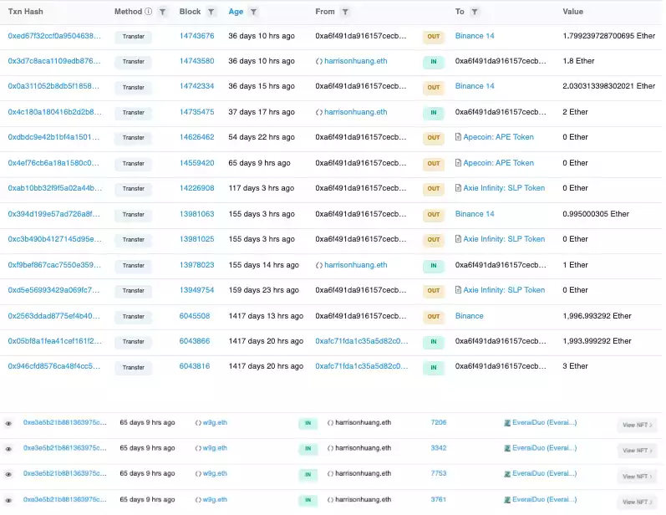Open harrisonhuang.eth sender in 1.8 Ether row
Image resolution: width=666 pixels, height=515 pixels.
[x=355, y=61]
